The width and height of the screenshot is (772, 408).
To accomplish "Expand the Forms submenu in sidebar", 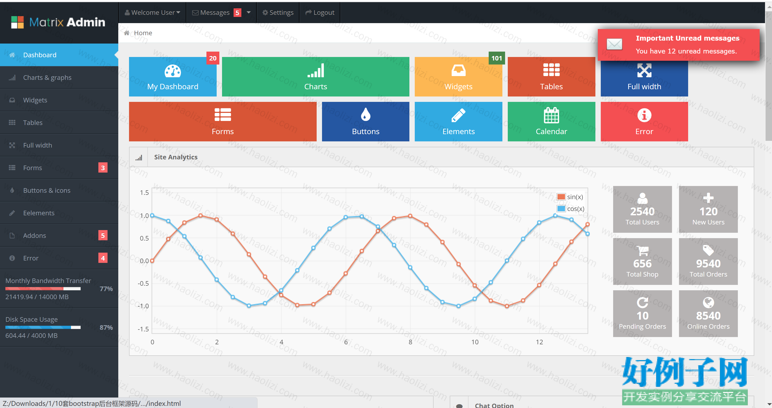I will tap(59, 168).
